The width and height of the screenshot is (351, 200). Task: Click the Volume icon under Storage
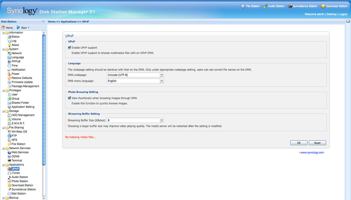[9, 119]
